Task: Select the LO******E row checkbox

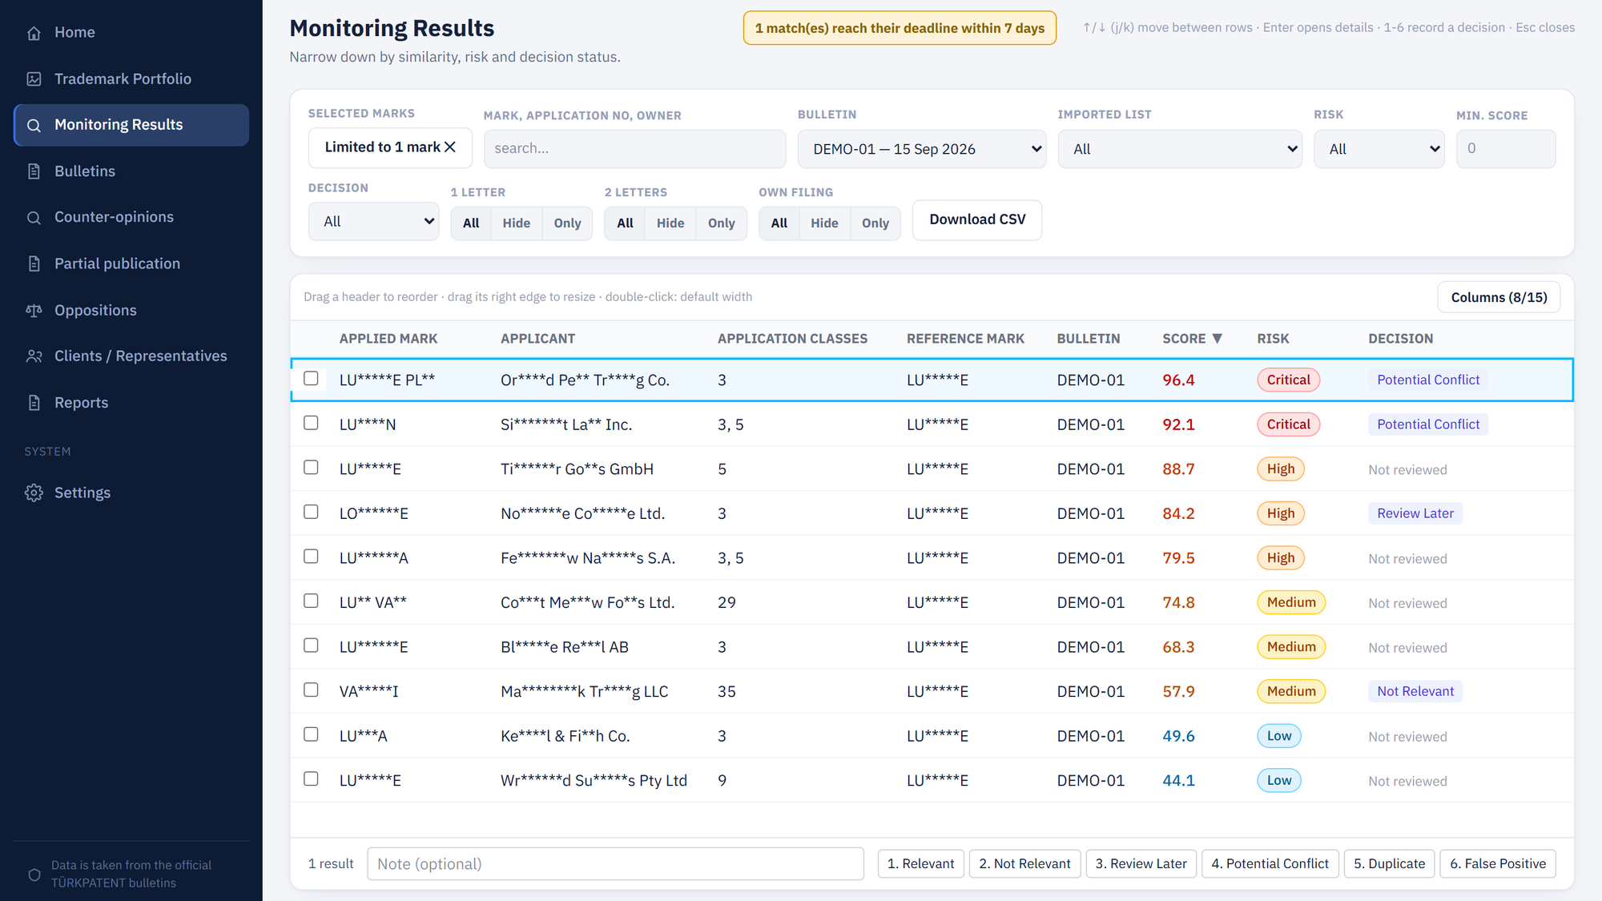Action: coord(311,512)
